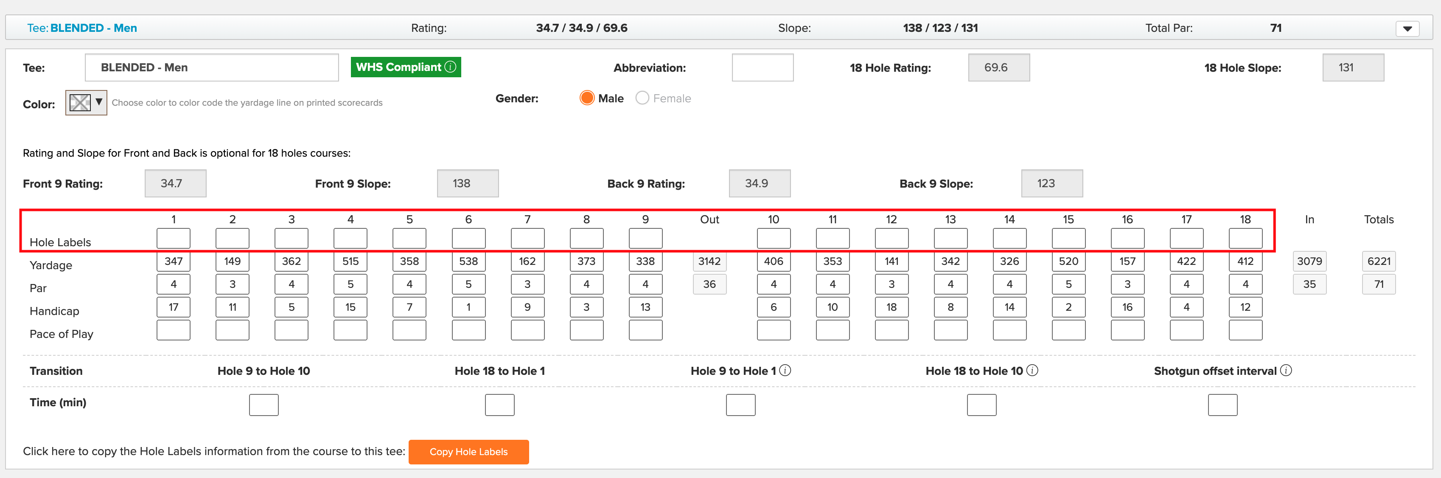Click the Front 9 Slope field 138
Screen dimensions: 1441x478
tap(468, 183)
